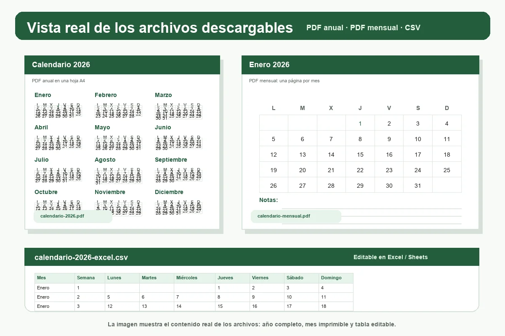Select the Diciembre month heading

pyautogui.click(x=169, y=192)
